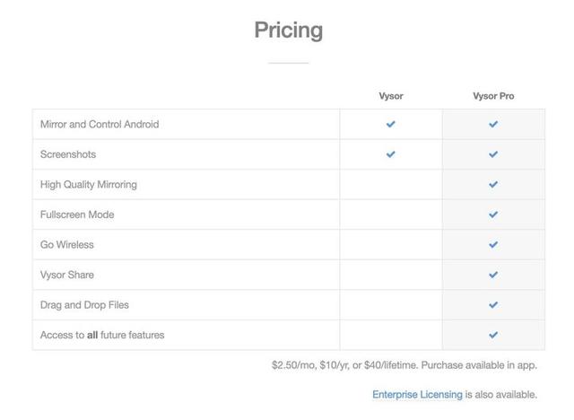This screenshot has width=574, height=420.
Task: Click Vysor Pro checkmark for Go Wireless
Action: point(492,245)
